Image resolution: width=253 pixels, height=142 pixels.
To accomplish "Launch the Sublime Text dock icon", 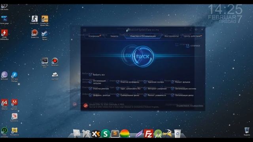I will click(x=115, y=134).
